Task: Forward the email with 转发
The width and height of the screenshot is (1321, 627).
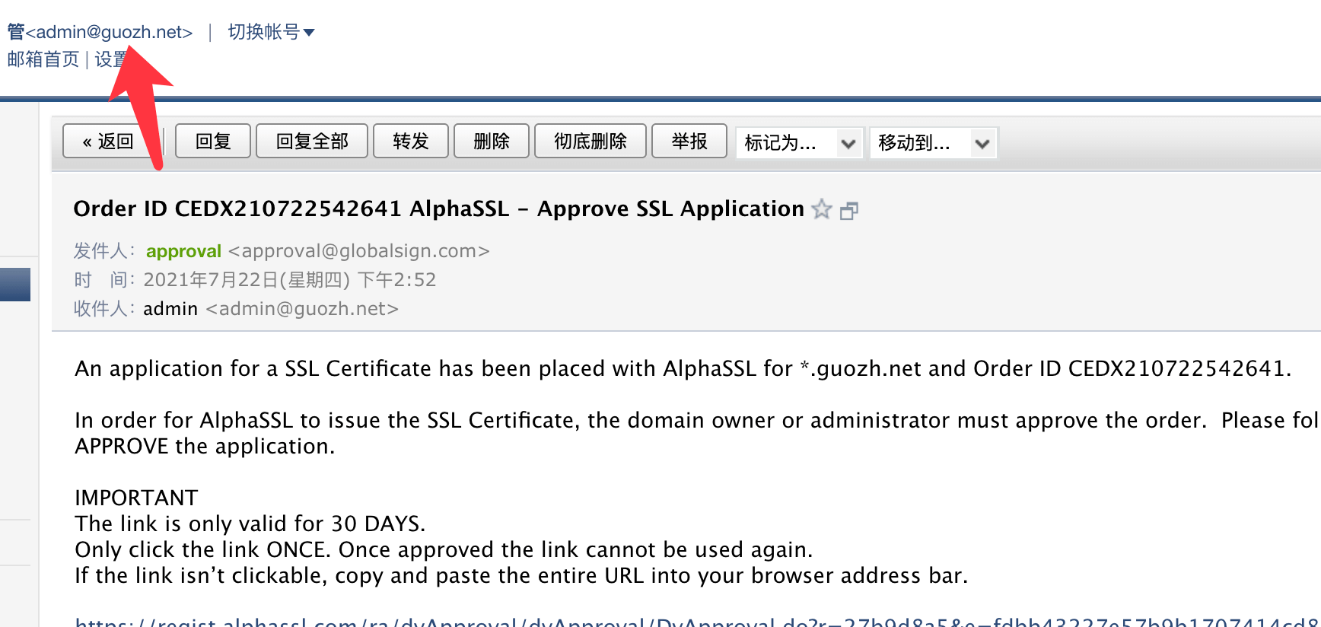Action: pos(411,142)
